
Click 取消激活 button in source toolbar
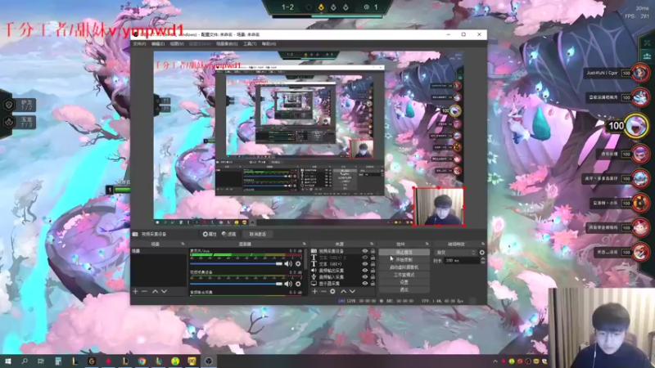[258, 234]
